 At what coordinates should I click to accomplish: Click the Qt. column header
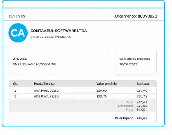(15, 84)
